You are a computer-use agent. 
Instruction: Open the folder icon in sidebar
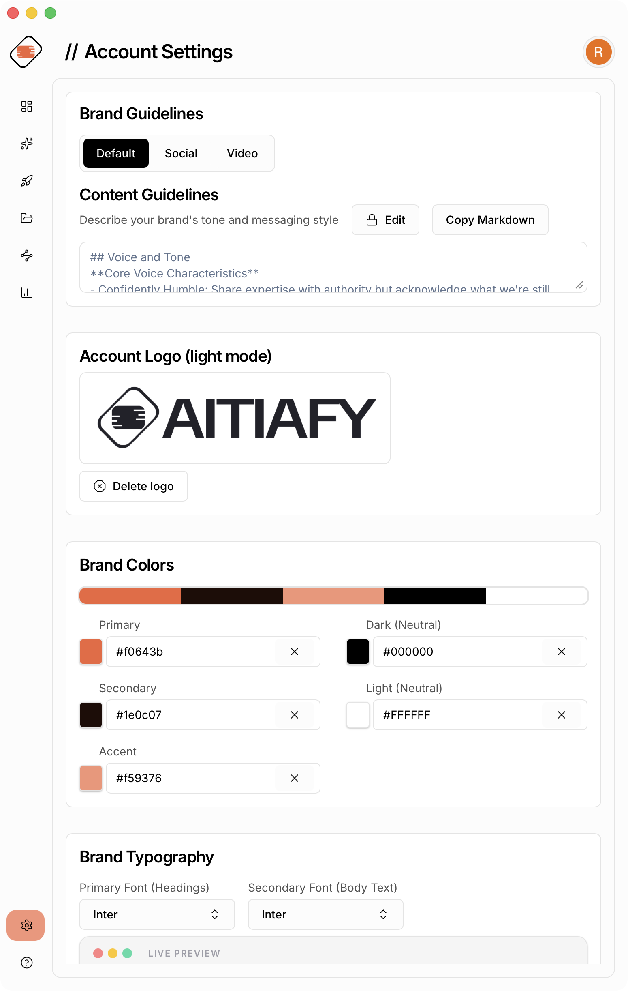coord(27,218)
